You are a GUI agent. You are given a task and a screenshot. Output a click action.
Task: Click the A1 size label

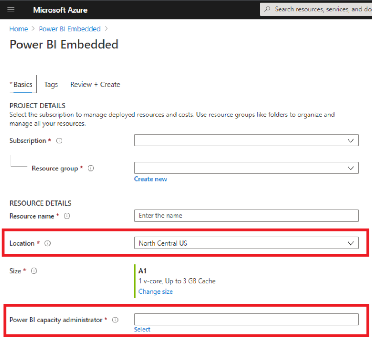tap(143, 271)
